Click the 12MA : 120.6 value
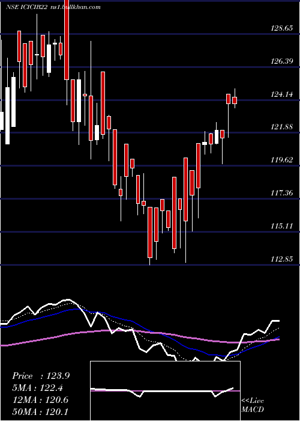 point(40,400)
